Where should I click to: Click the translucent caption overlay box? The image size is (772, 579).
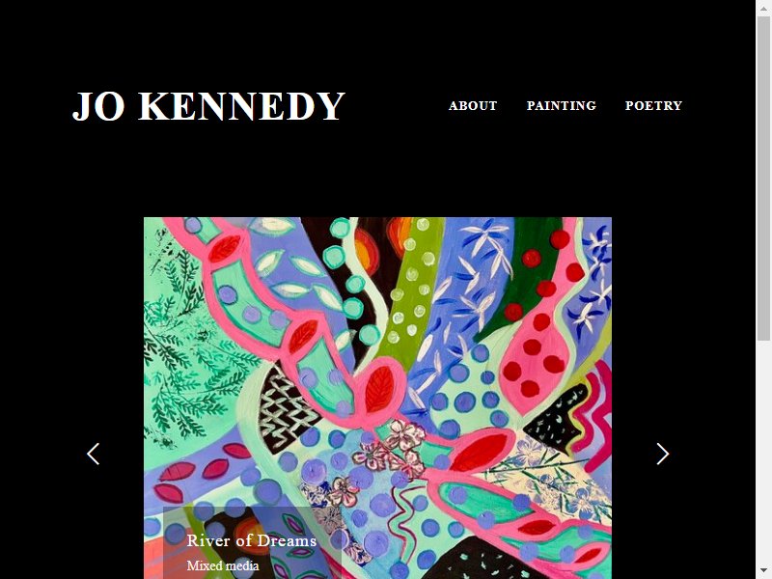point(252,542)
